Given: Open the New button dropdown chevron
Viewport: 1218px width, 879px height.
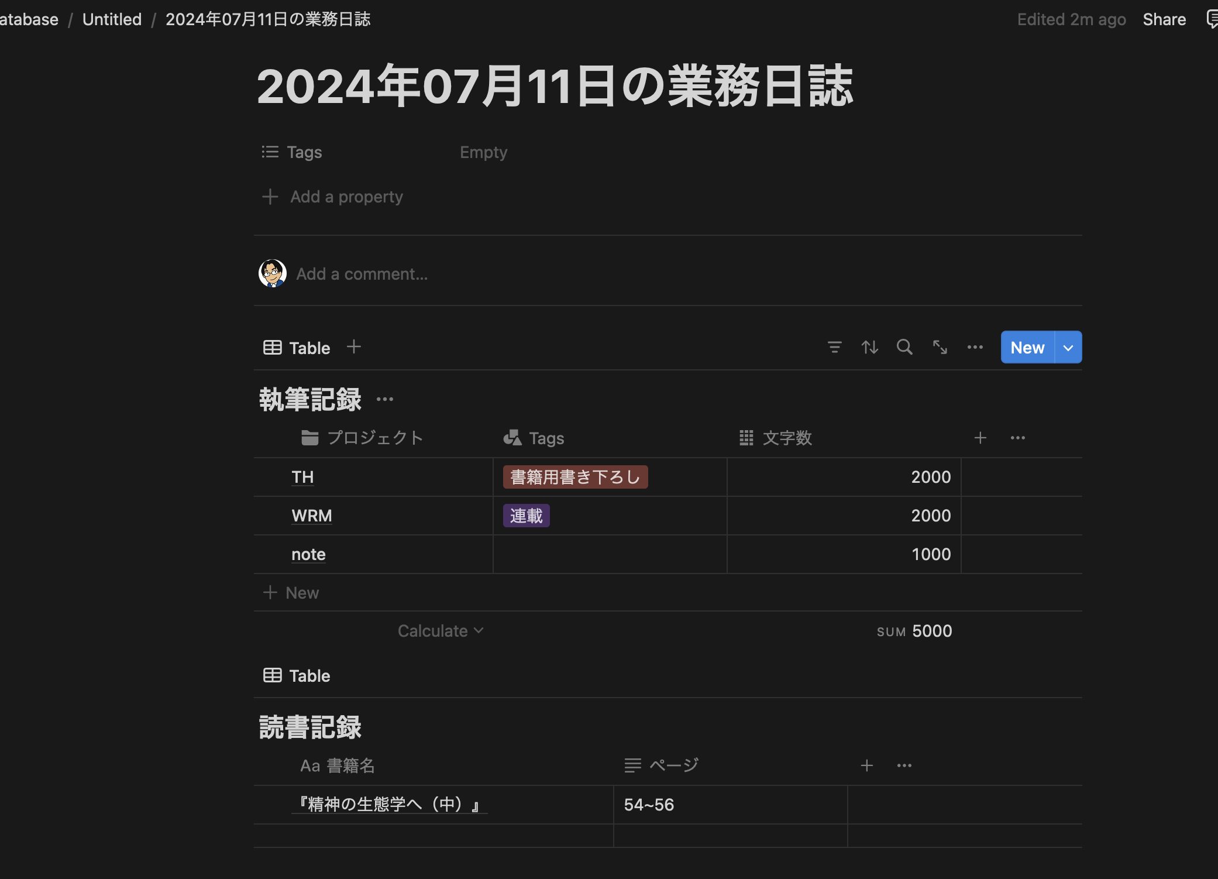Looking at the screenshot, I should point(1068,347).
